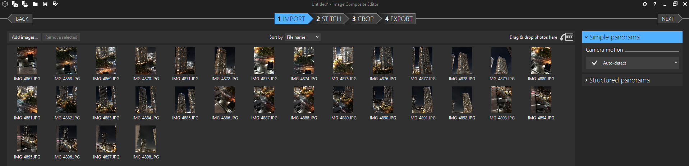
Task: Click the drag and drop photos icon
Action: (567, 37)
